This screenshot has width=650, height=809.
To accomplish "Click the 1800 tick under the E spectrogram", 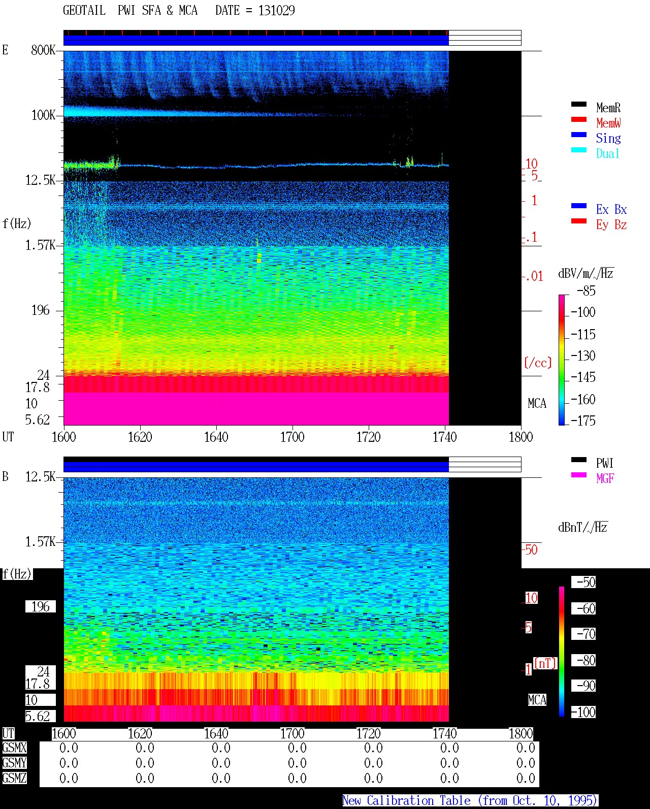I will pyautogui.click(x=521, y=437).
